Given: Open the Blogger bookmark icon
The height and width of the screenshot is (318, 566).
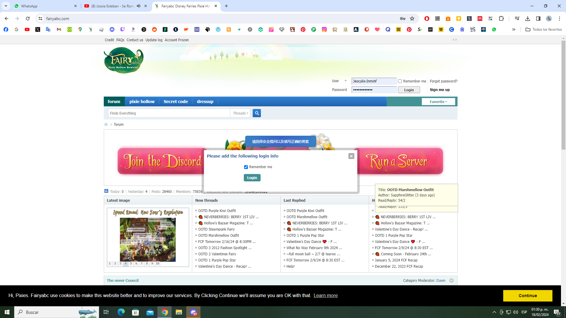Looking at the screenshot, I should pos(229,29).
